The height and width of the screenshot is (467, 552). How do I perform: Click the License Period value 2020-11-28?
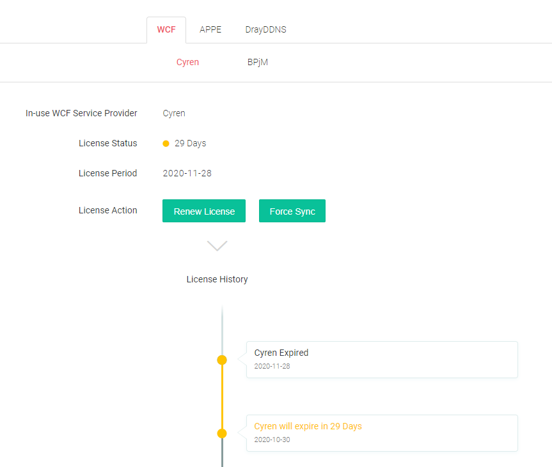pyautogui.click(x=187, y=173)
